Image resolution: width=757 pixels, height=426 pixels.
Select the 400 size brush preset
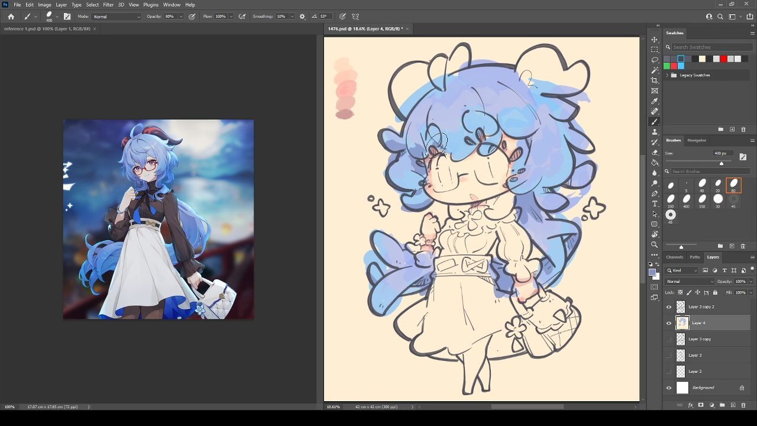[x=687, y=200]
